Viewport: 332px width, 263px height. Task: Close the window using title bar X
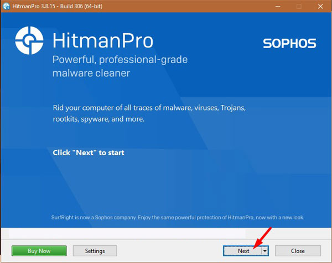tap(321, 6)
